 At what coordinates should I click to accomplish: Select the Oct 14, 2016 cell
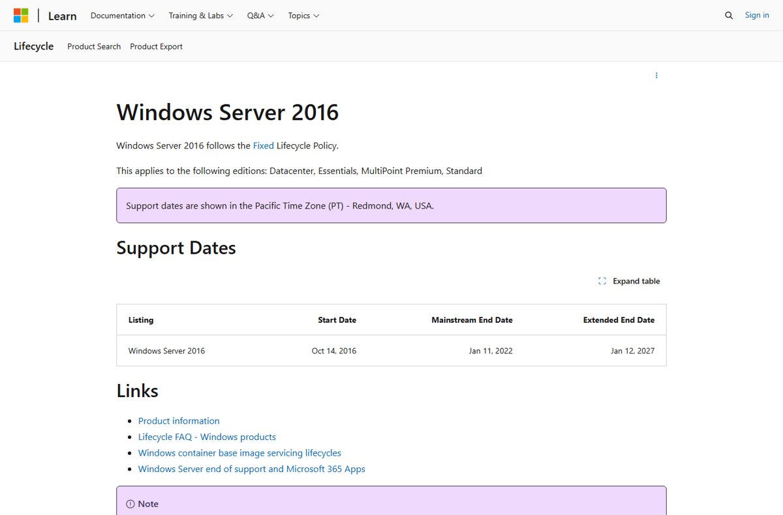[x=334, y=351]
